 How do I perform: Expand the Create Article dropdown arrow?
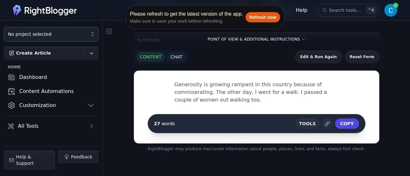coord(92,53)
